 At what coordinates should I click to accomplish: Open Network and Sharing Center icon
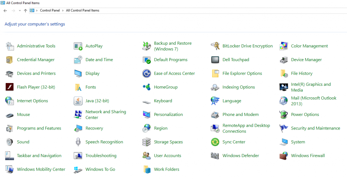click(78, 115)
